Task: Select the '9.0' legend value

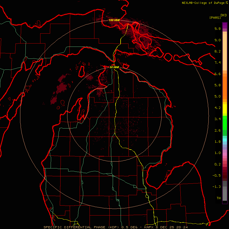Action: (218, 40)
